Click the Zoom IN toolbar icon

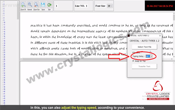[23, 5]
